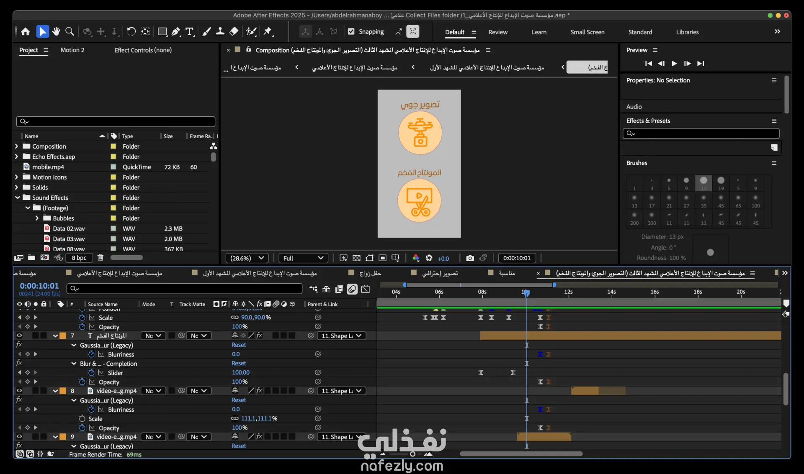Open the Motion 2 panel tab
The width and height of the screenshot is (804, 474).
click(72, 50)
